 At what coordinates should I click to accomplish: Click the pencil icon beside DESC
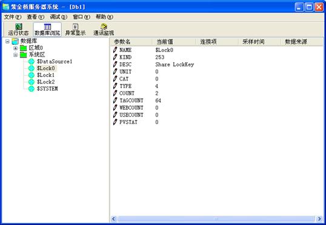115,64
